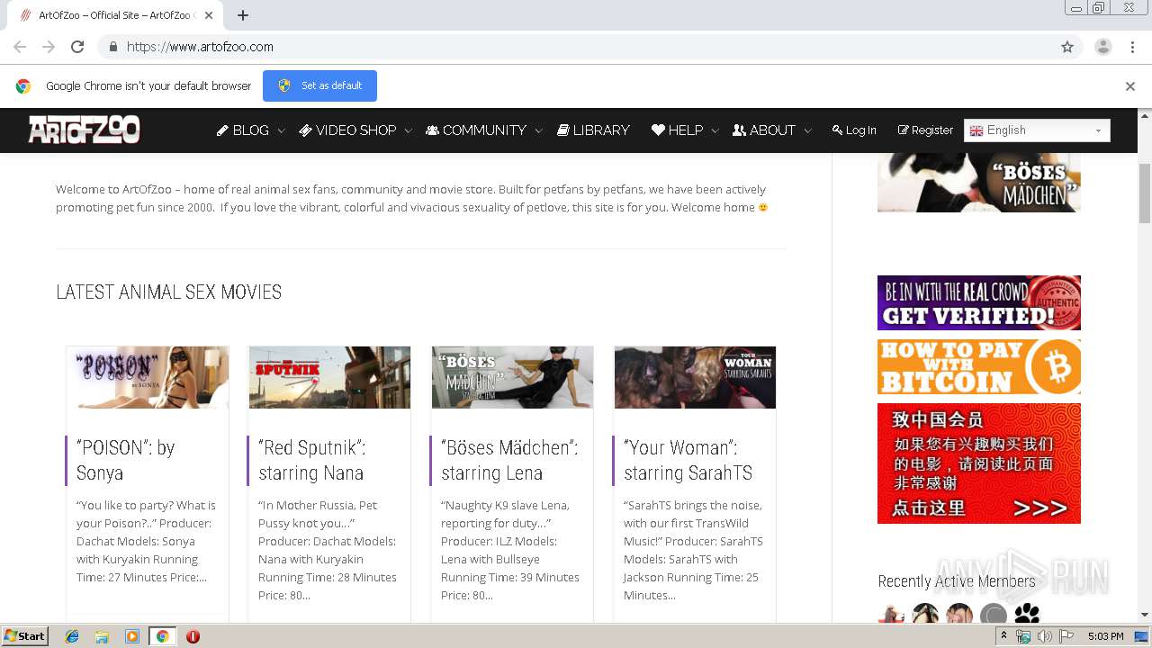Open the Windows Start menu

click(x=24, y=636)
